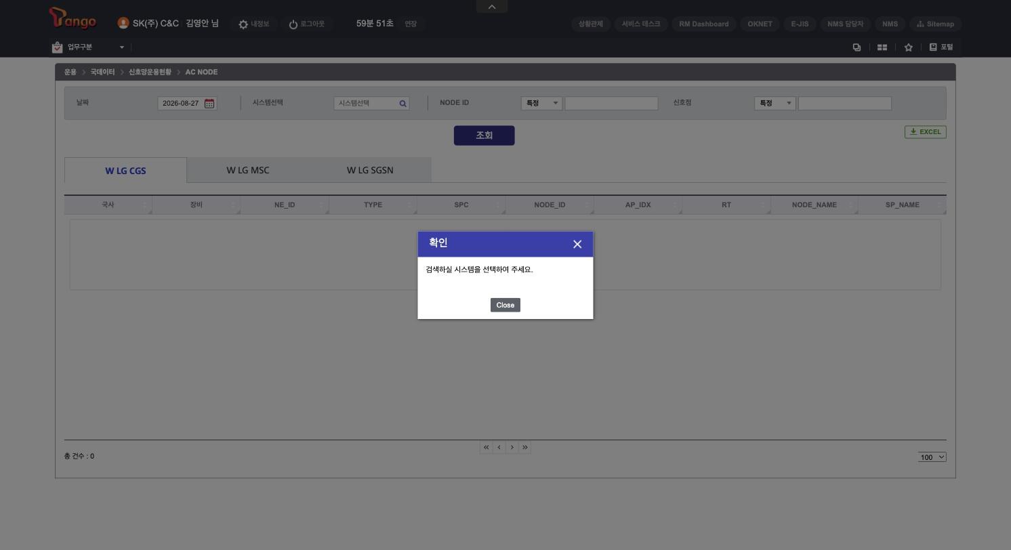This screenshot has width=1011, height=550.
Task: Download results with the EXCEL button
Action: click(x=926, y=132)
